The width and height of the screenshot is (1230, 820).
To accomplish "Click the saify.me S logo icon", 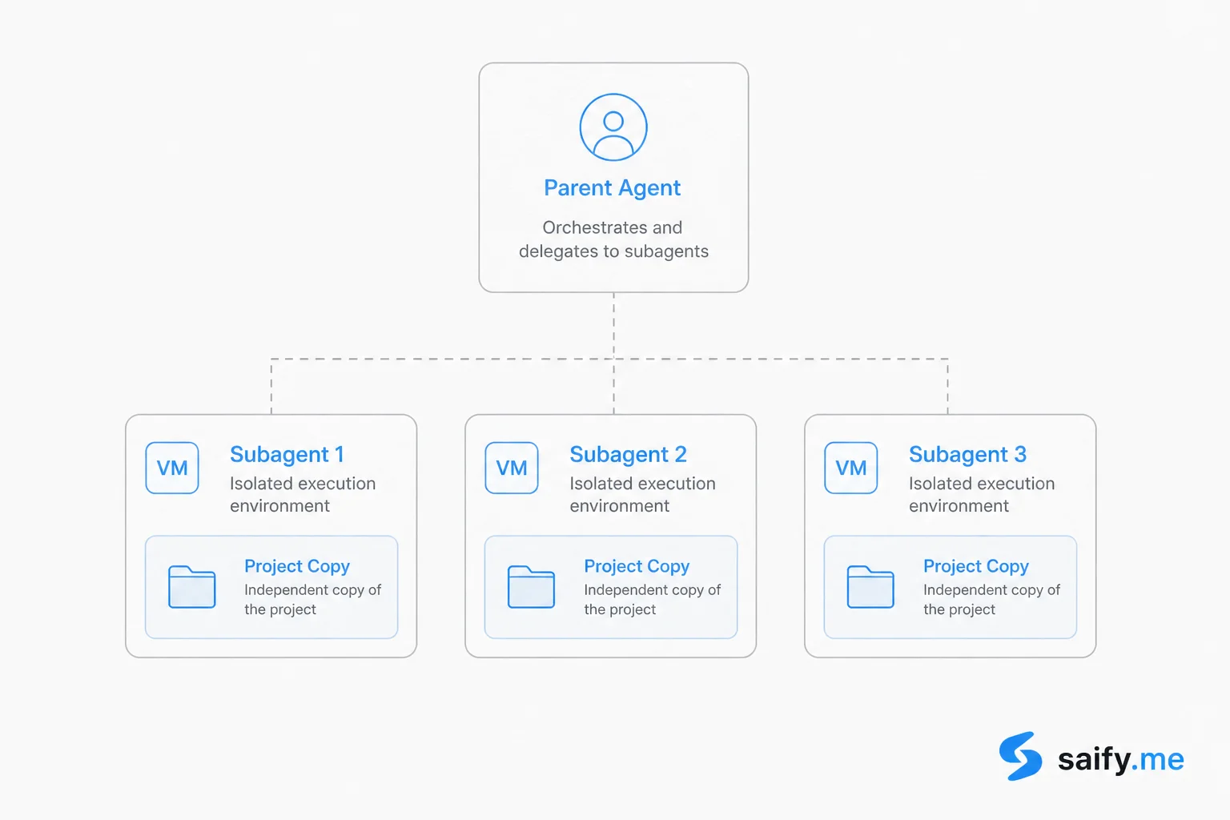I will click(1020, 756).
